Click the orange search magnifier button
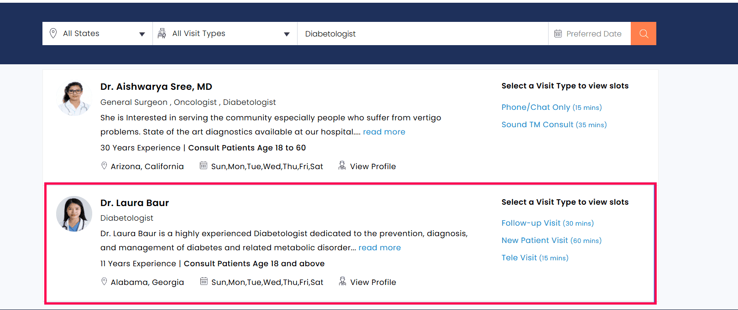This screenshot has height=310, width=738. pos(644,34)
